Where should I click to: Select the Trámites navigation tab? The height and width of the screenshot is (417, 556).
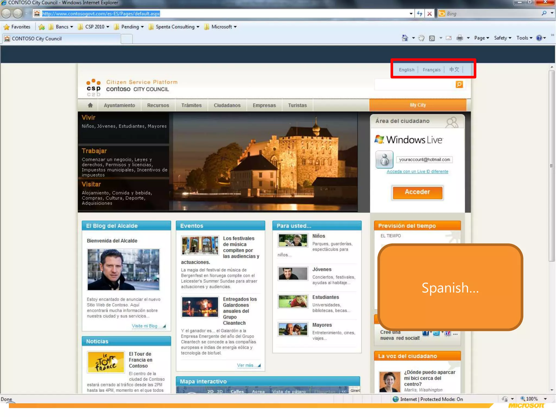click(x=191, y=105)
